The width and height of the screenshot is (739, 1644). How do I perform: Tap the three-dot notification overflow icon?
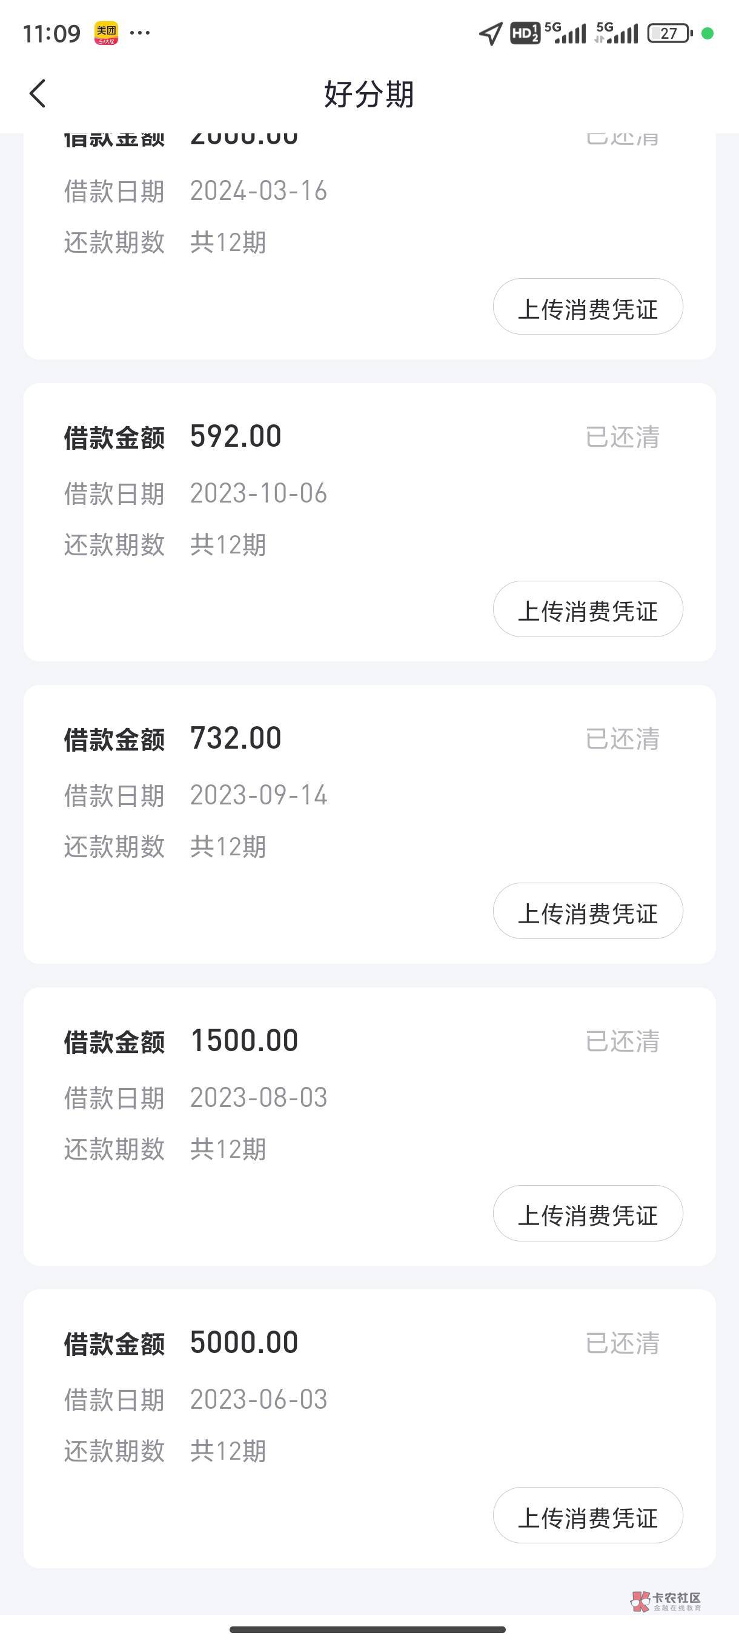click(x=140, y=33)
